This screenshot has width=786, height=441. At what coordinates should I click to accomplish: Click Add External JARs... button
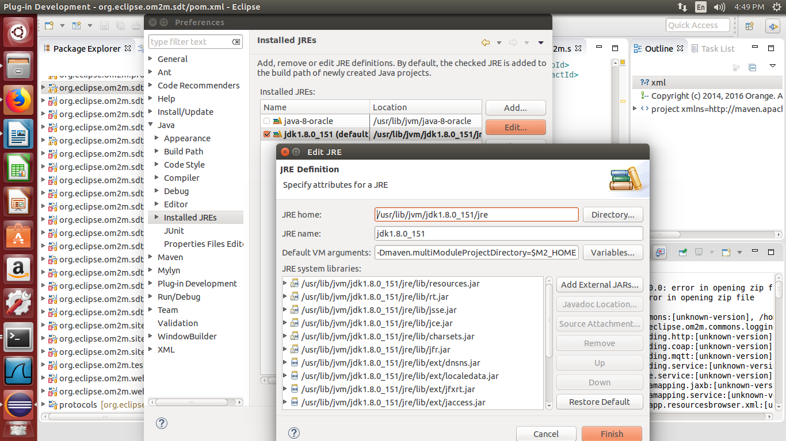pos(600,284)
